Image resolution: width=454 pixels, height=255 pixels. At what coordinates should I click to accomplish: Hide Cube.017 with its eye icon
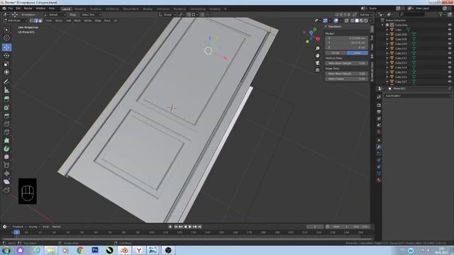tap(450, 81)
